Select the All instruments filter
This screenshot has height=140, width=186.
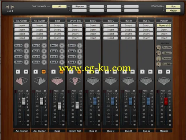(60, 7)
